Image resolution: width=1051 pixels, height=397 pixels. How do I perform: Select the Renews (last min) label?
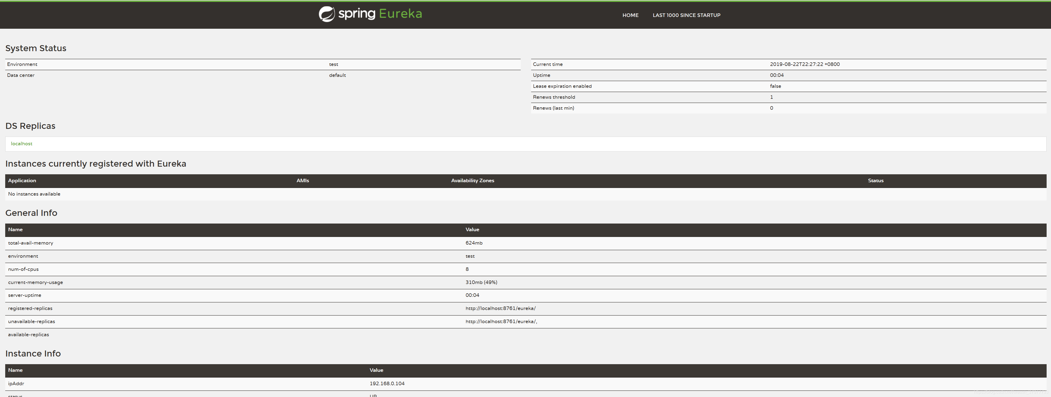coord(553,108)
